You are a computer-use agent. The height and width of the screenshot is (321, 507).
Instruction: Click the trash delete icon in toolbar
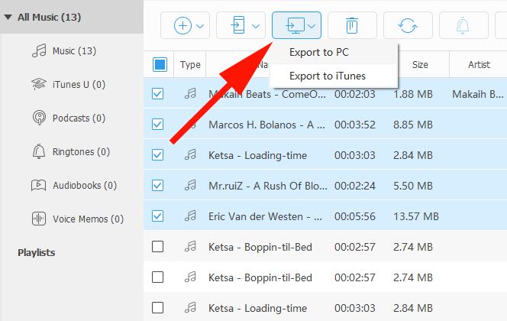(x=351, y=25)
